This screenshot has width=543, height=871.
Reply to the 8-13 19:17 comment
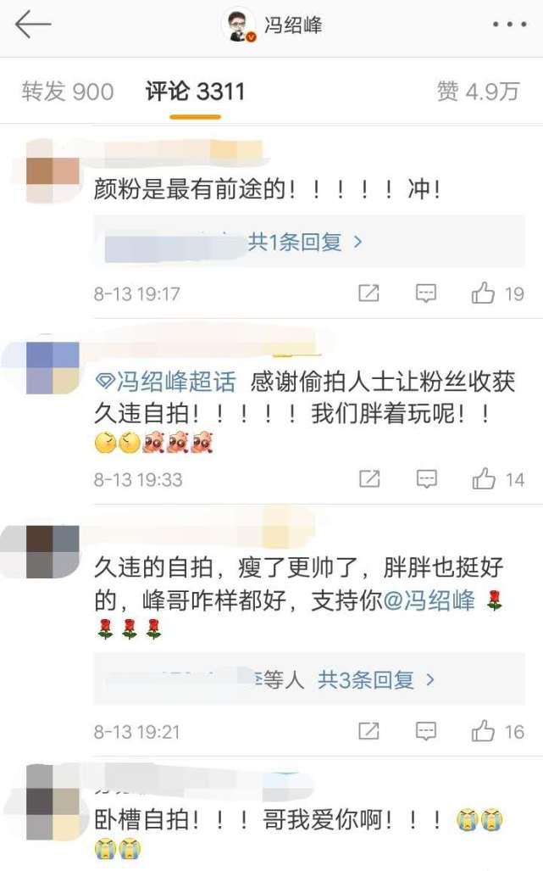426,293
